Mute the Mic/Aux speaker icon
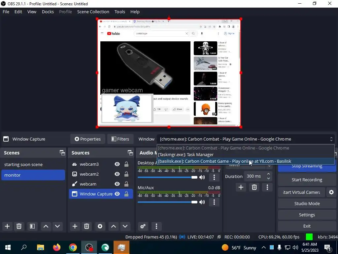This screenshot has height=254, width=338. [x=202, y=202]
